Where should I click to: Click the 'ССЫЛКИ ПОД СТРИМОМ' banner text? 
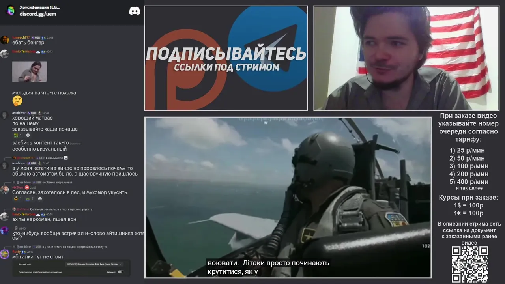(226, 67)
